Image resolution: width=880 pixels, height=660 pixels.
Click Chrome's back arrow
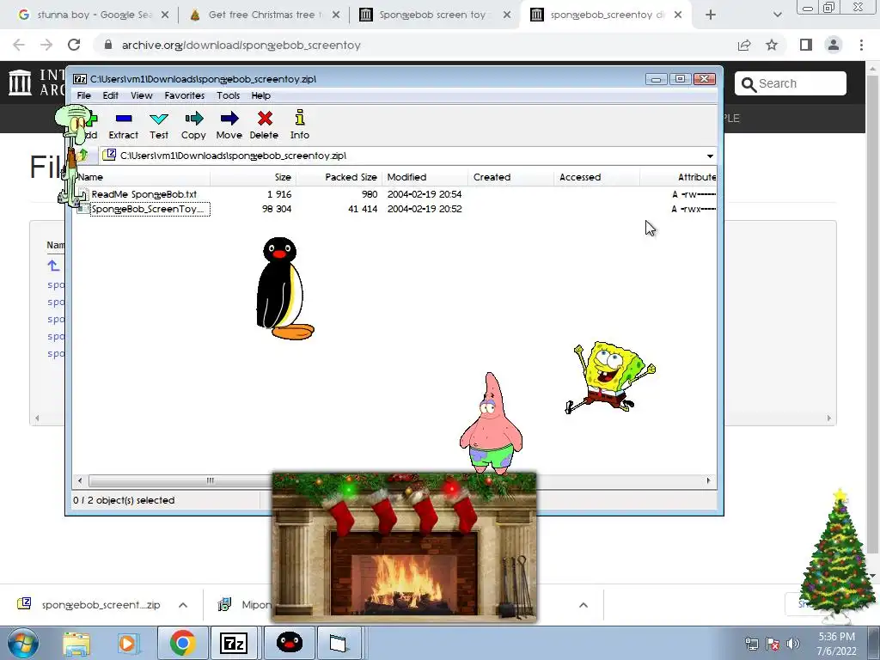(19, 45)
